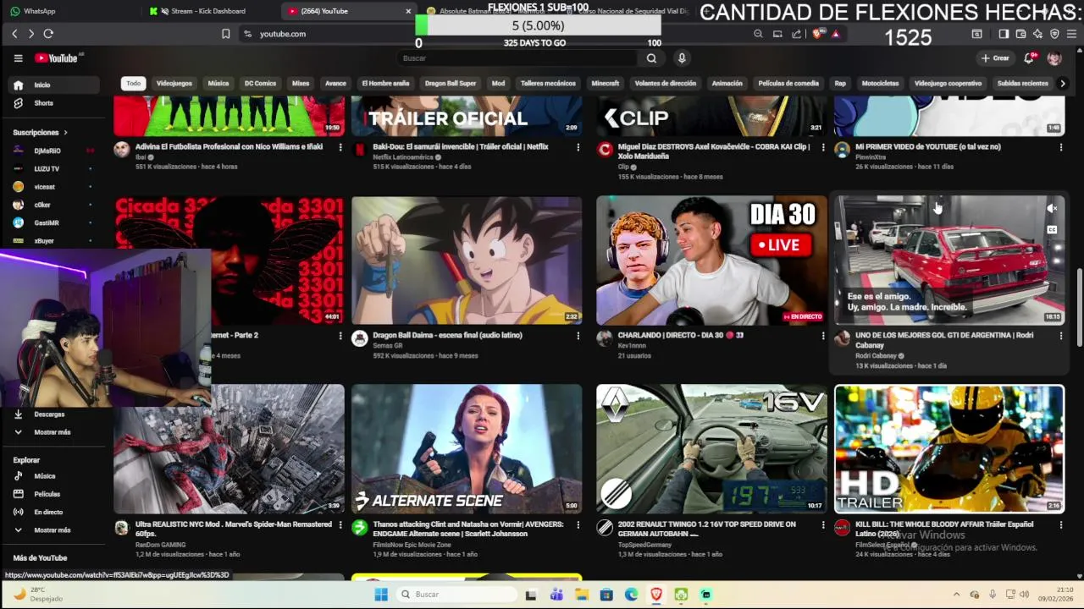This screenshot has height=609, width=1084.
Task: Click the Windows taskbar search box
Action: click(x=456, y=595)
